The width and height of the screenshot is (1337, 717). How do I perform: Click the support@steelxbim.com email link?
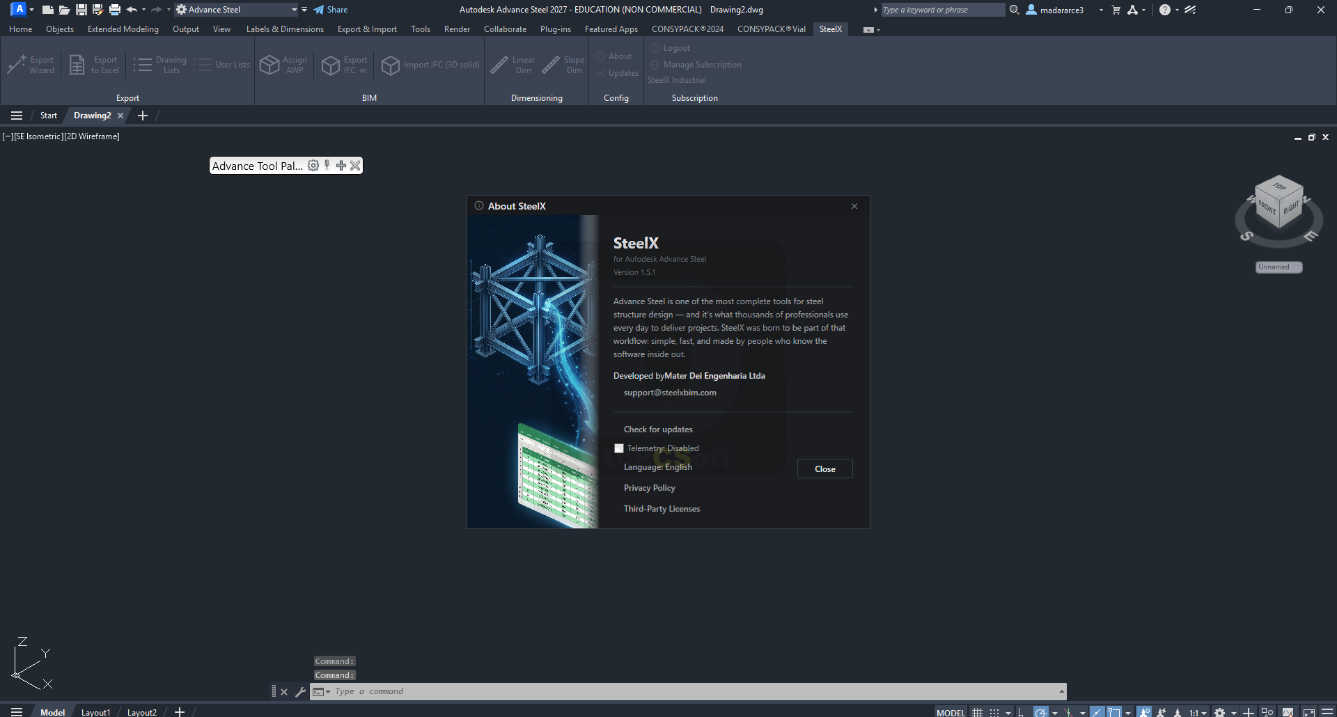(x=670, y=393)
